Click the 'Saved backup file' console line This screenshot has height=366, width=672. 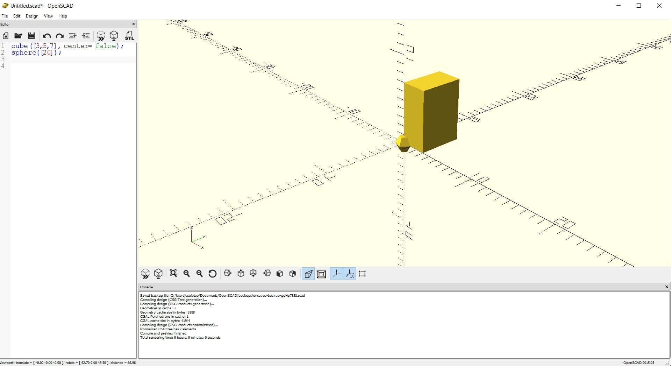[x=222, y=296]
